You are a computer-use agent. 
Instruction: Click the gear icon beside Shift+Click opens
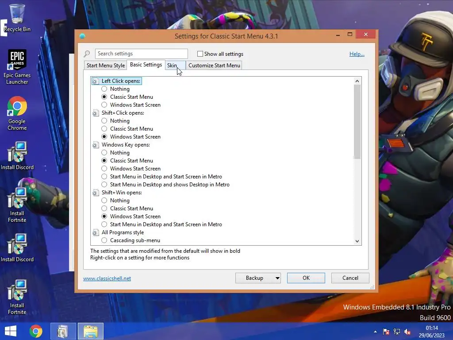[x=96, y=113]
